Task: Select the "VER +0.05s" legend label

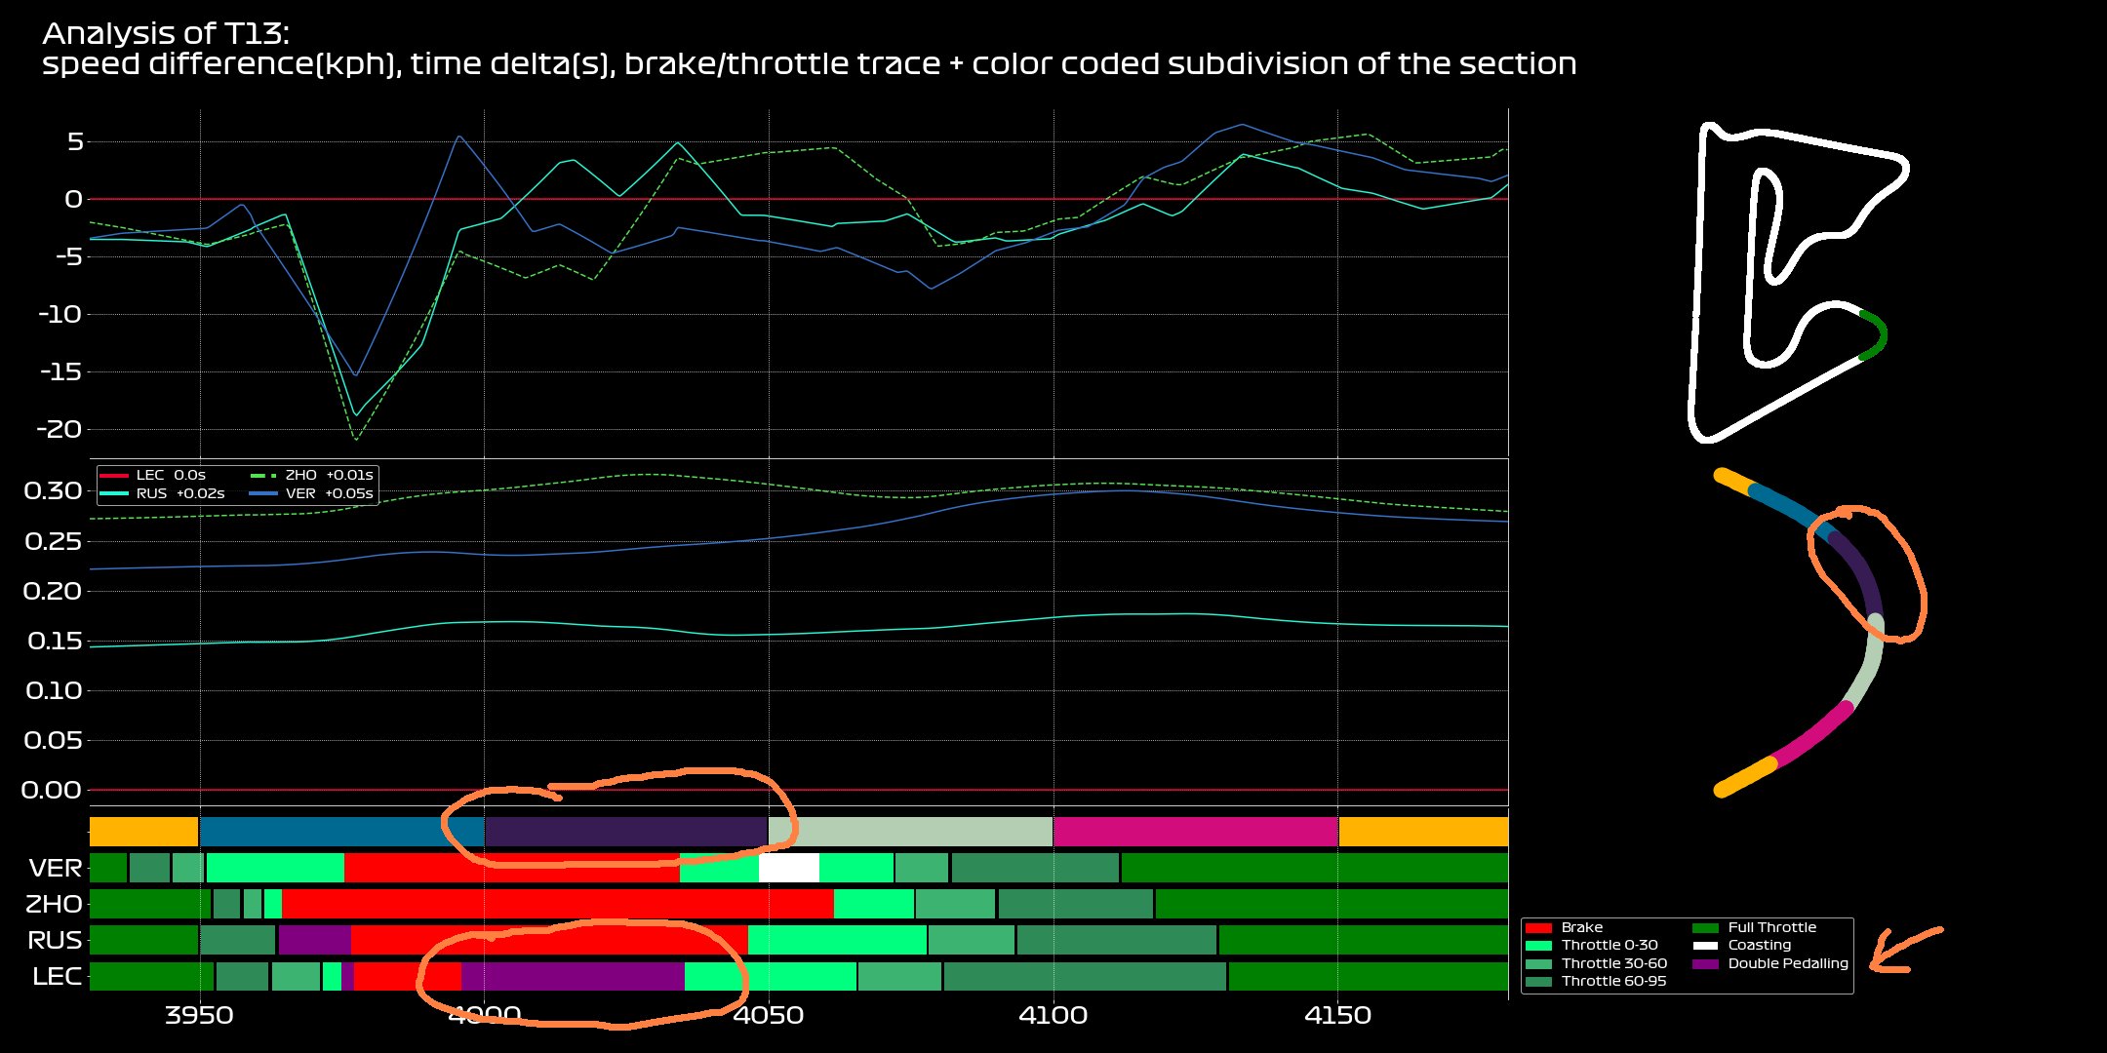Action: pyautogui.click(x=330, y=493)
